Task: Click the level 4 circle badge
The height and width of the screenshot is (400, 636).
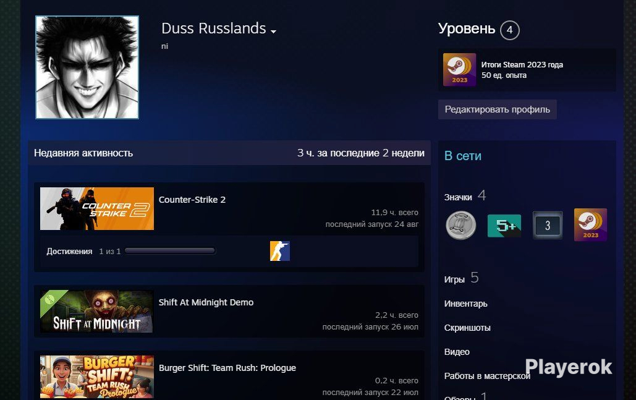Action: 509,30
